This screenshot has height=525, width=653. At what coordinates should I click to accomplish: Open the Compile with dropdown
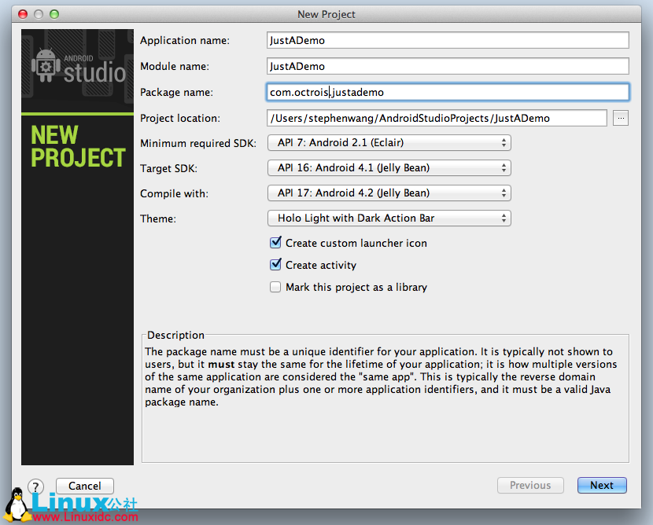[x=389, y=193]
